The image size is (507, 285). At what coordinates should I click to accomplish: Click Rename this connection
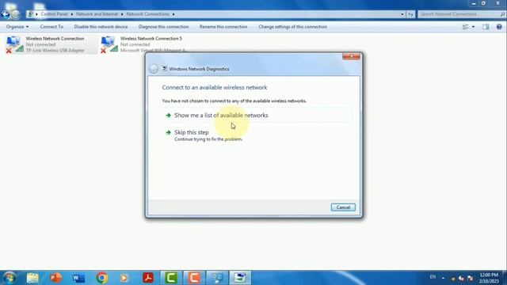[223, 27]
